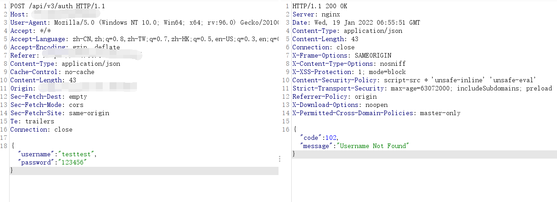Select the Strict-Transport-Security header line

click(422, 89)
